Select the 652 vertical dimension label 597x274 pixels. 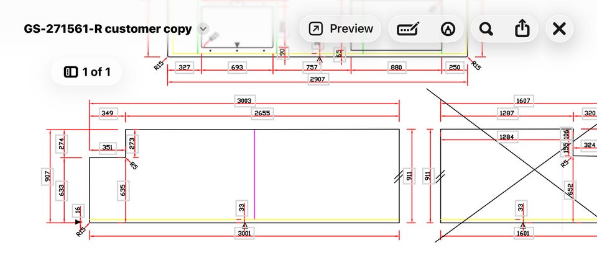pyautogui.click(x=570, y=190)
